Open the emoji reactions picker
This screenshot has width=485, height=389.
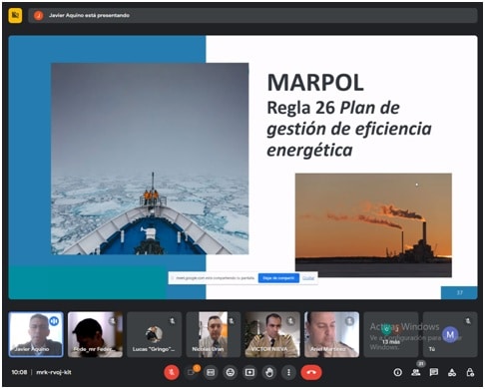click(x=231, y=372)
